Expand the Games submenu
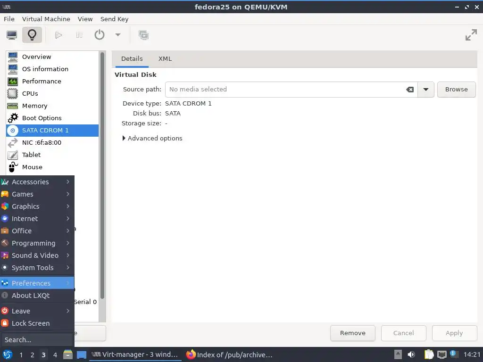 click(x=37, y=194)
